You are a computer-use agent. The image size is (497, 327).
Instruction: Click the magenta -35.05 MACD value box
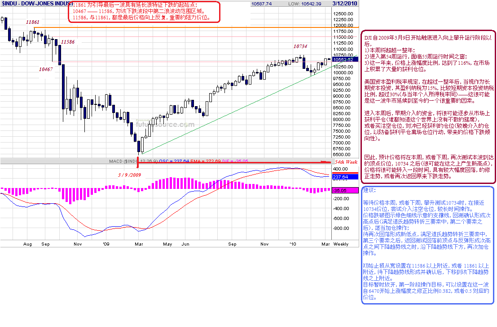tap(345, 190)
